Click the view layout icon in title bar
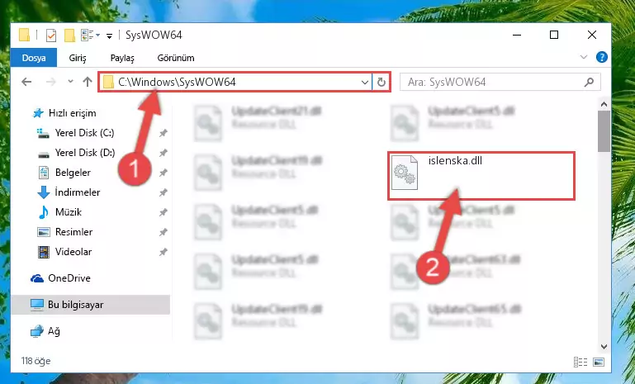 (90, 36)
